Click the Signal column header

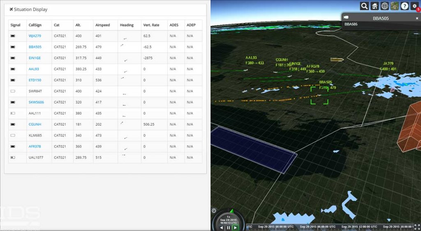tap(15, 25)
